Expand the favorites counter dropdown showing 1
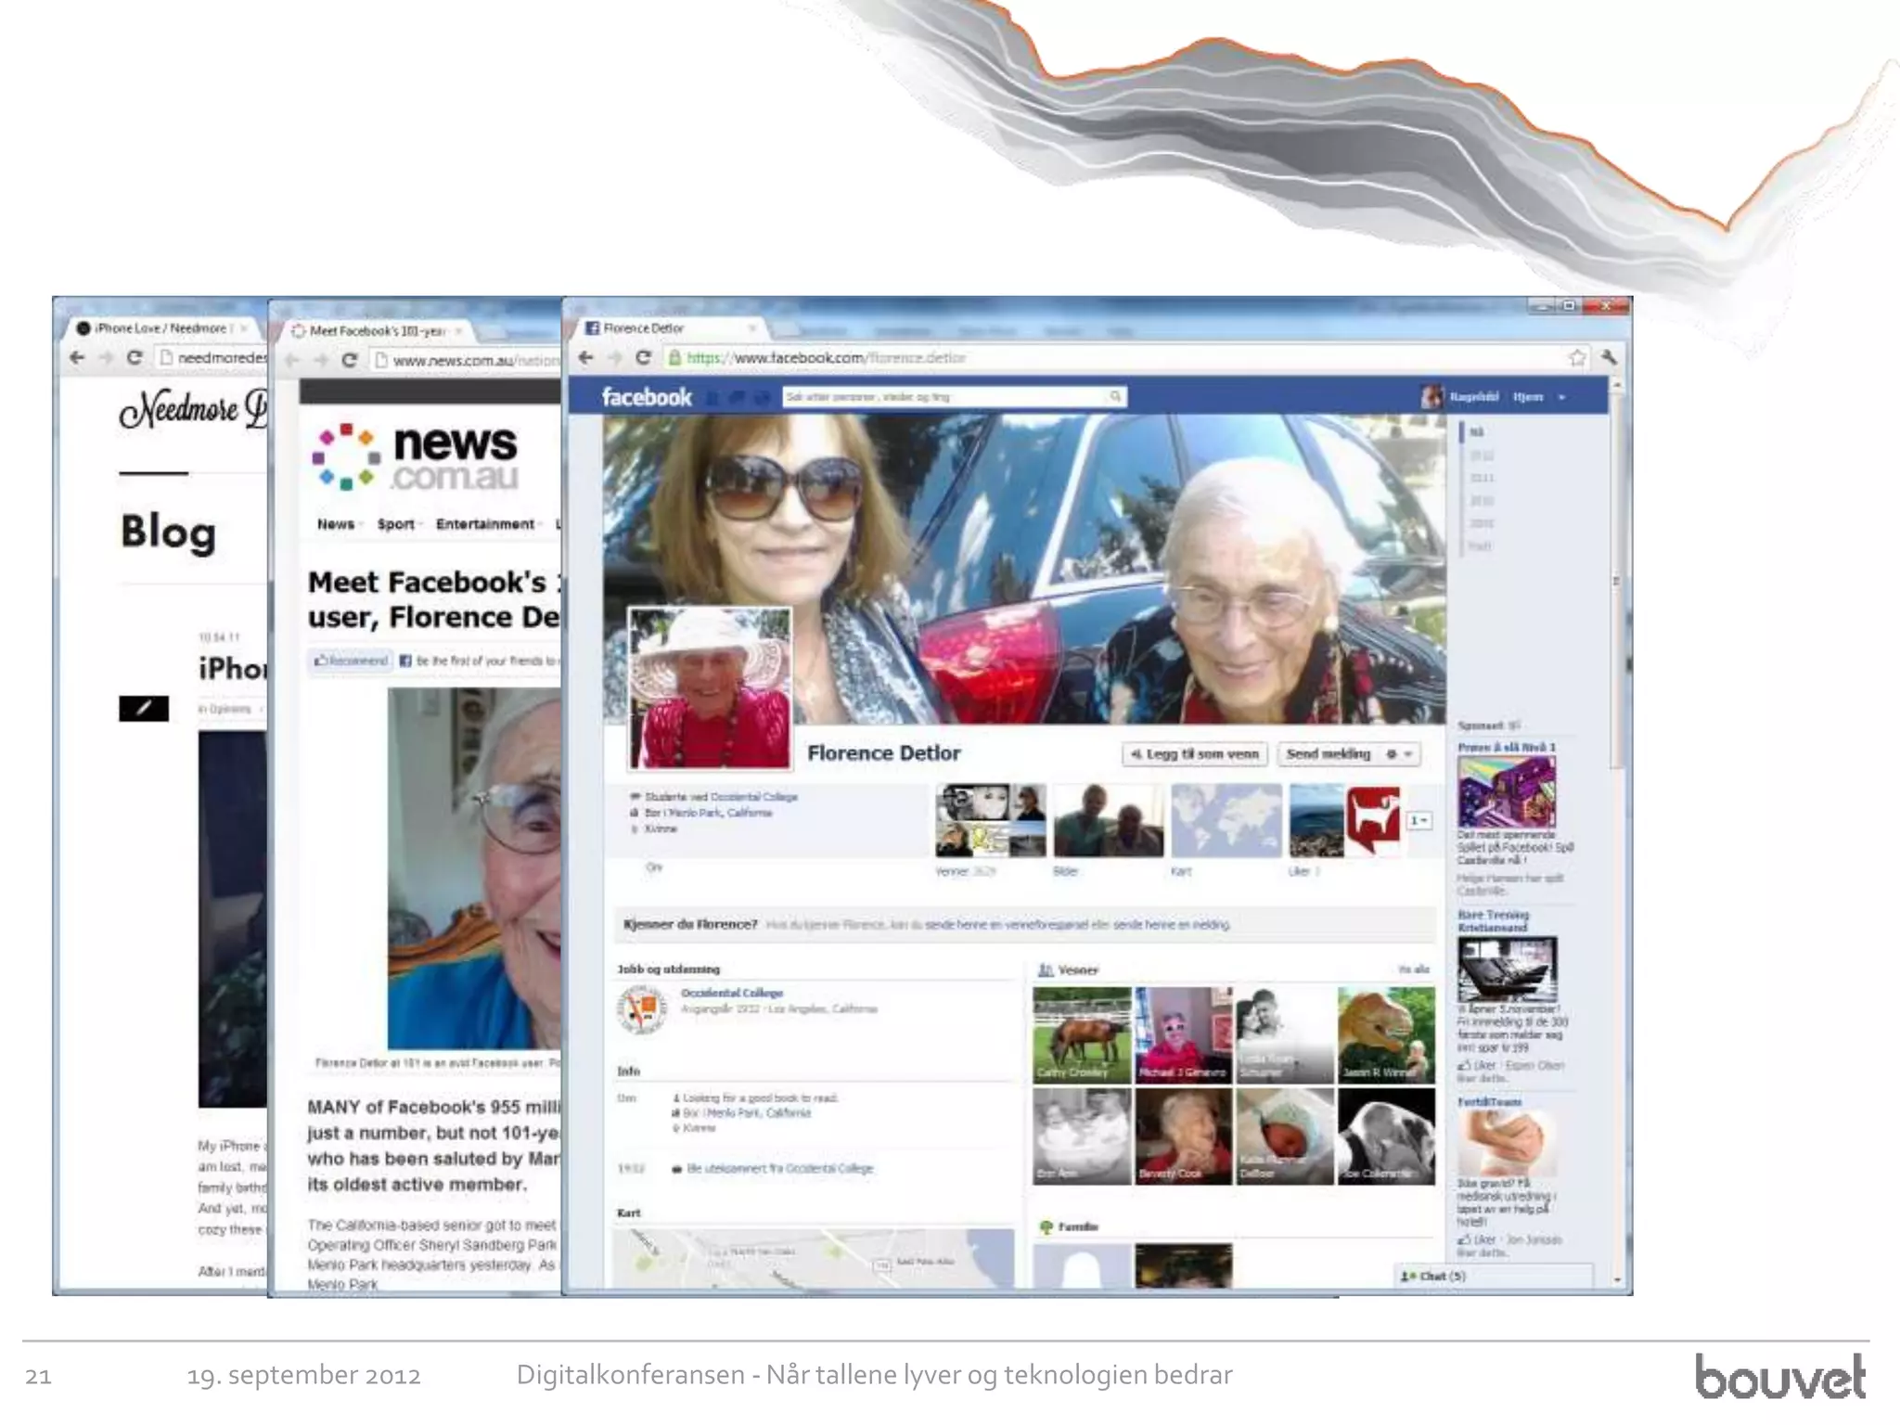1900x1425 pixels. pos(1419,820)
